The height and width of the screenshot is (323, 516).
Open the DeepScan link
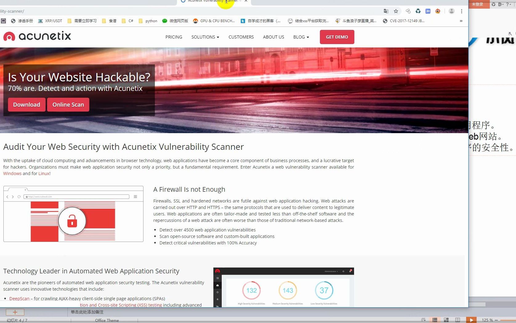click(19, 299)
